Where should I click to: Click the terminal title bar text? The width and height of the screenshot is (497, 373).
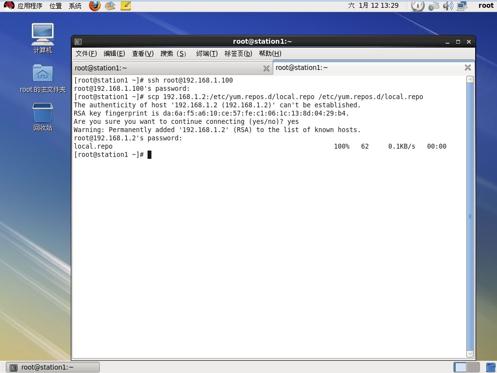[x=262, y=41]
